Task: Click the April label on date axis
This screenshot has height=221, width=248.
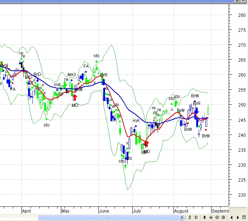Action: click(26, 211)
